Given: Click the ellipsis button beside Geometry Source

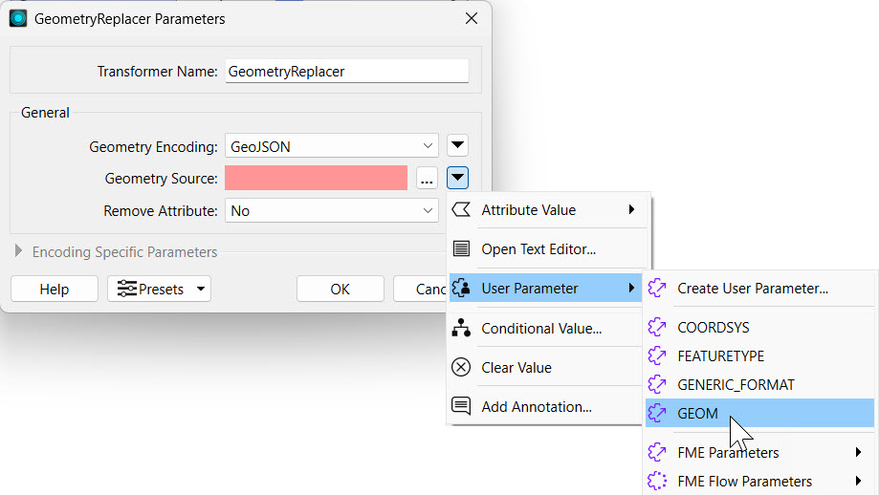Looking at the screenshot, I should click(x=427, y=178).
